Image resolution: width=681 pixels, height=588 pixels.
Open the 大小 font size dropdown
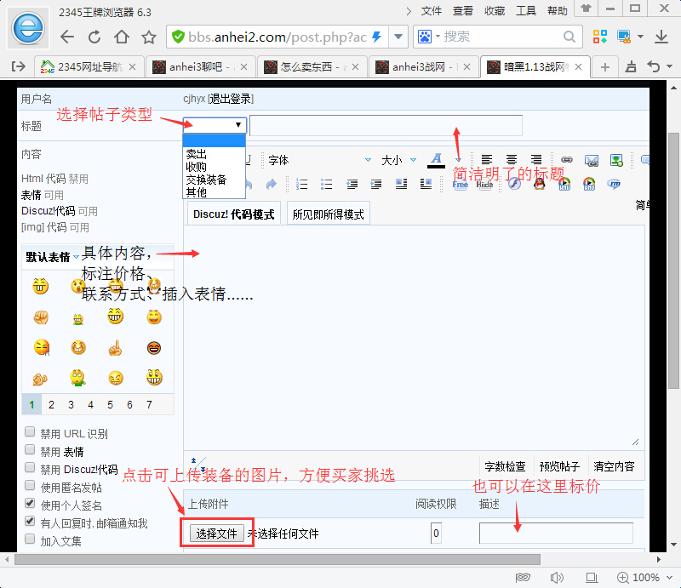pos(398,160)
